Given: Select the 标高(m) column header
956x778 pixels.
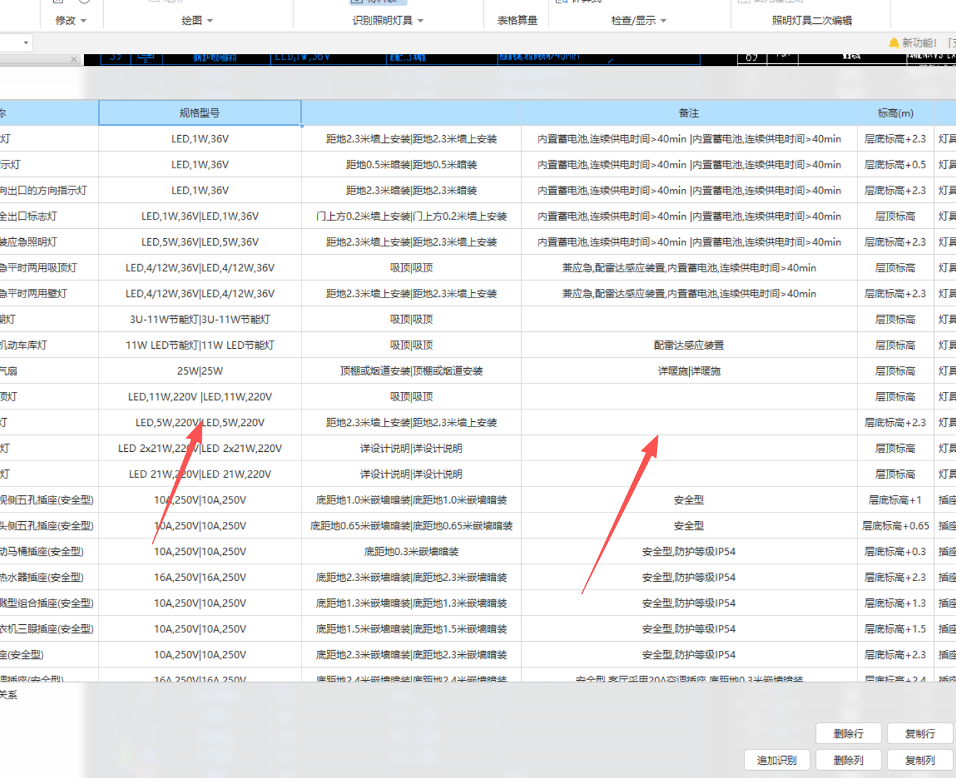Looking at the screenshot, I should [x=895, y=113].
